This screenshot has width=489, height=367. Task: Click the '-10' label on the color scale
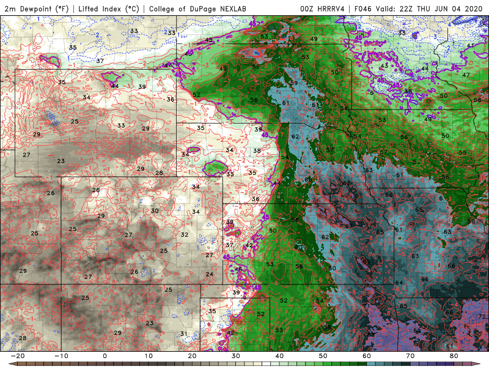tap(61, 356)
